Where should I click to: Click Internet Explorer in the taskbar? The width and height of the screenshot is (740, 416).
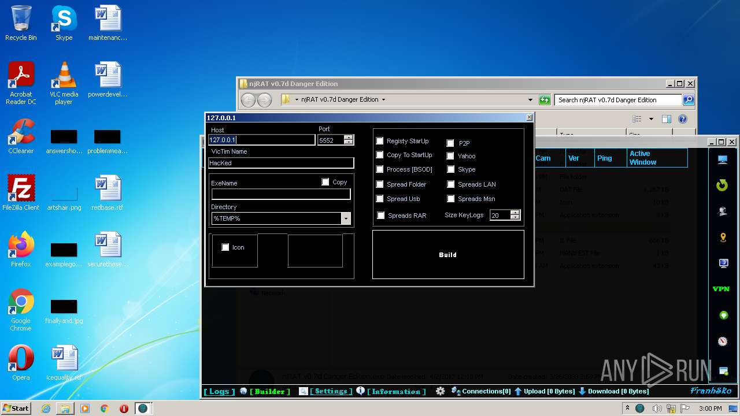tap(46, 408)
